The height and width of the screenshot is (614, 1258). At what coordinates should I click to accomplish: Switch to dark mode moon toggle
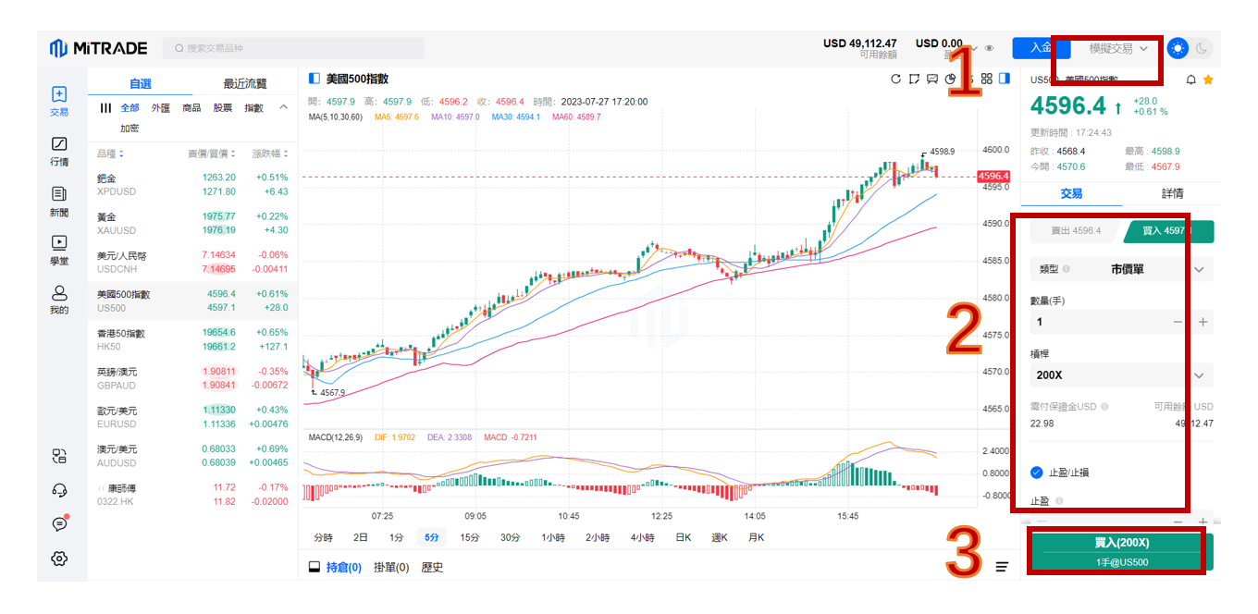1202,48
